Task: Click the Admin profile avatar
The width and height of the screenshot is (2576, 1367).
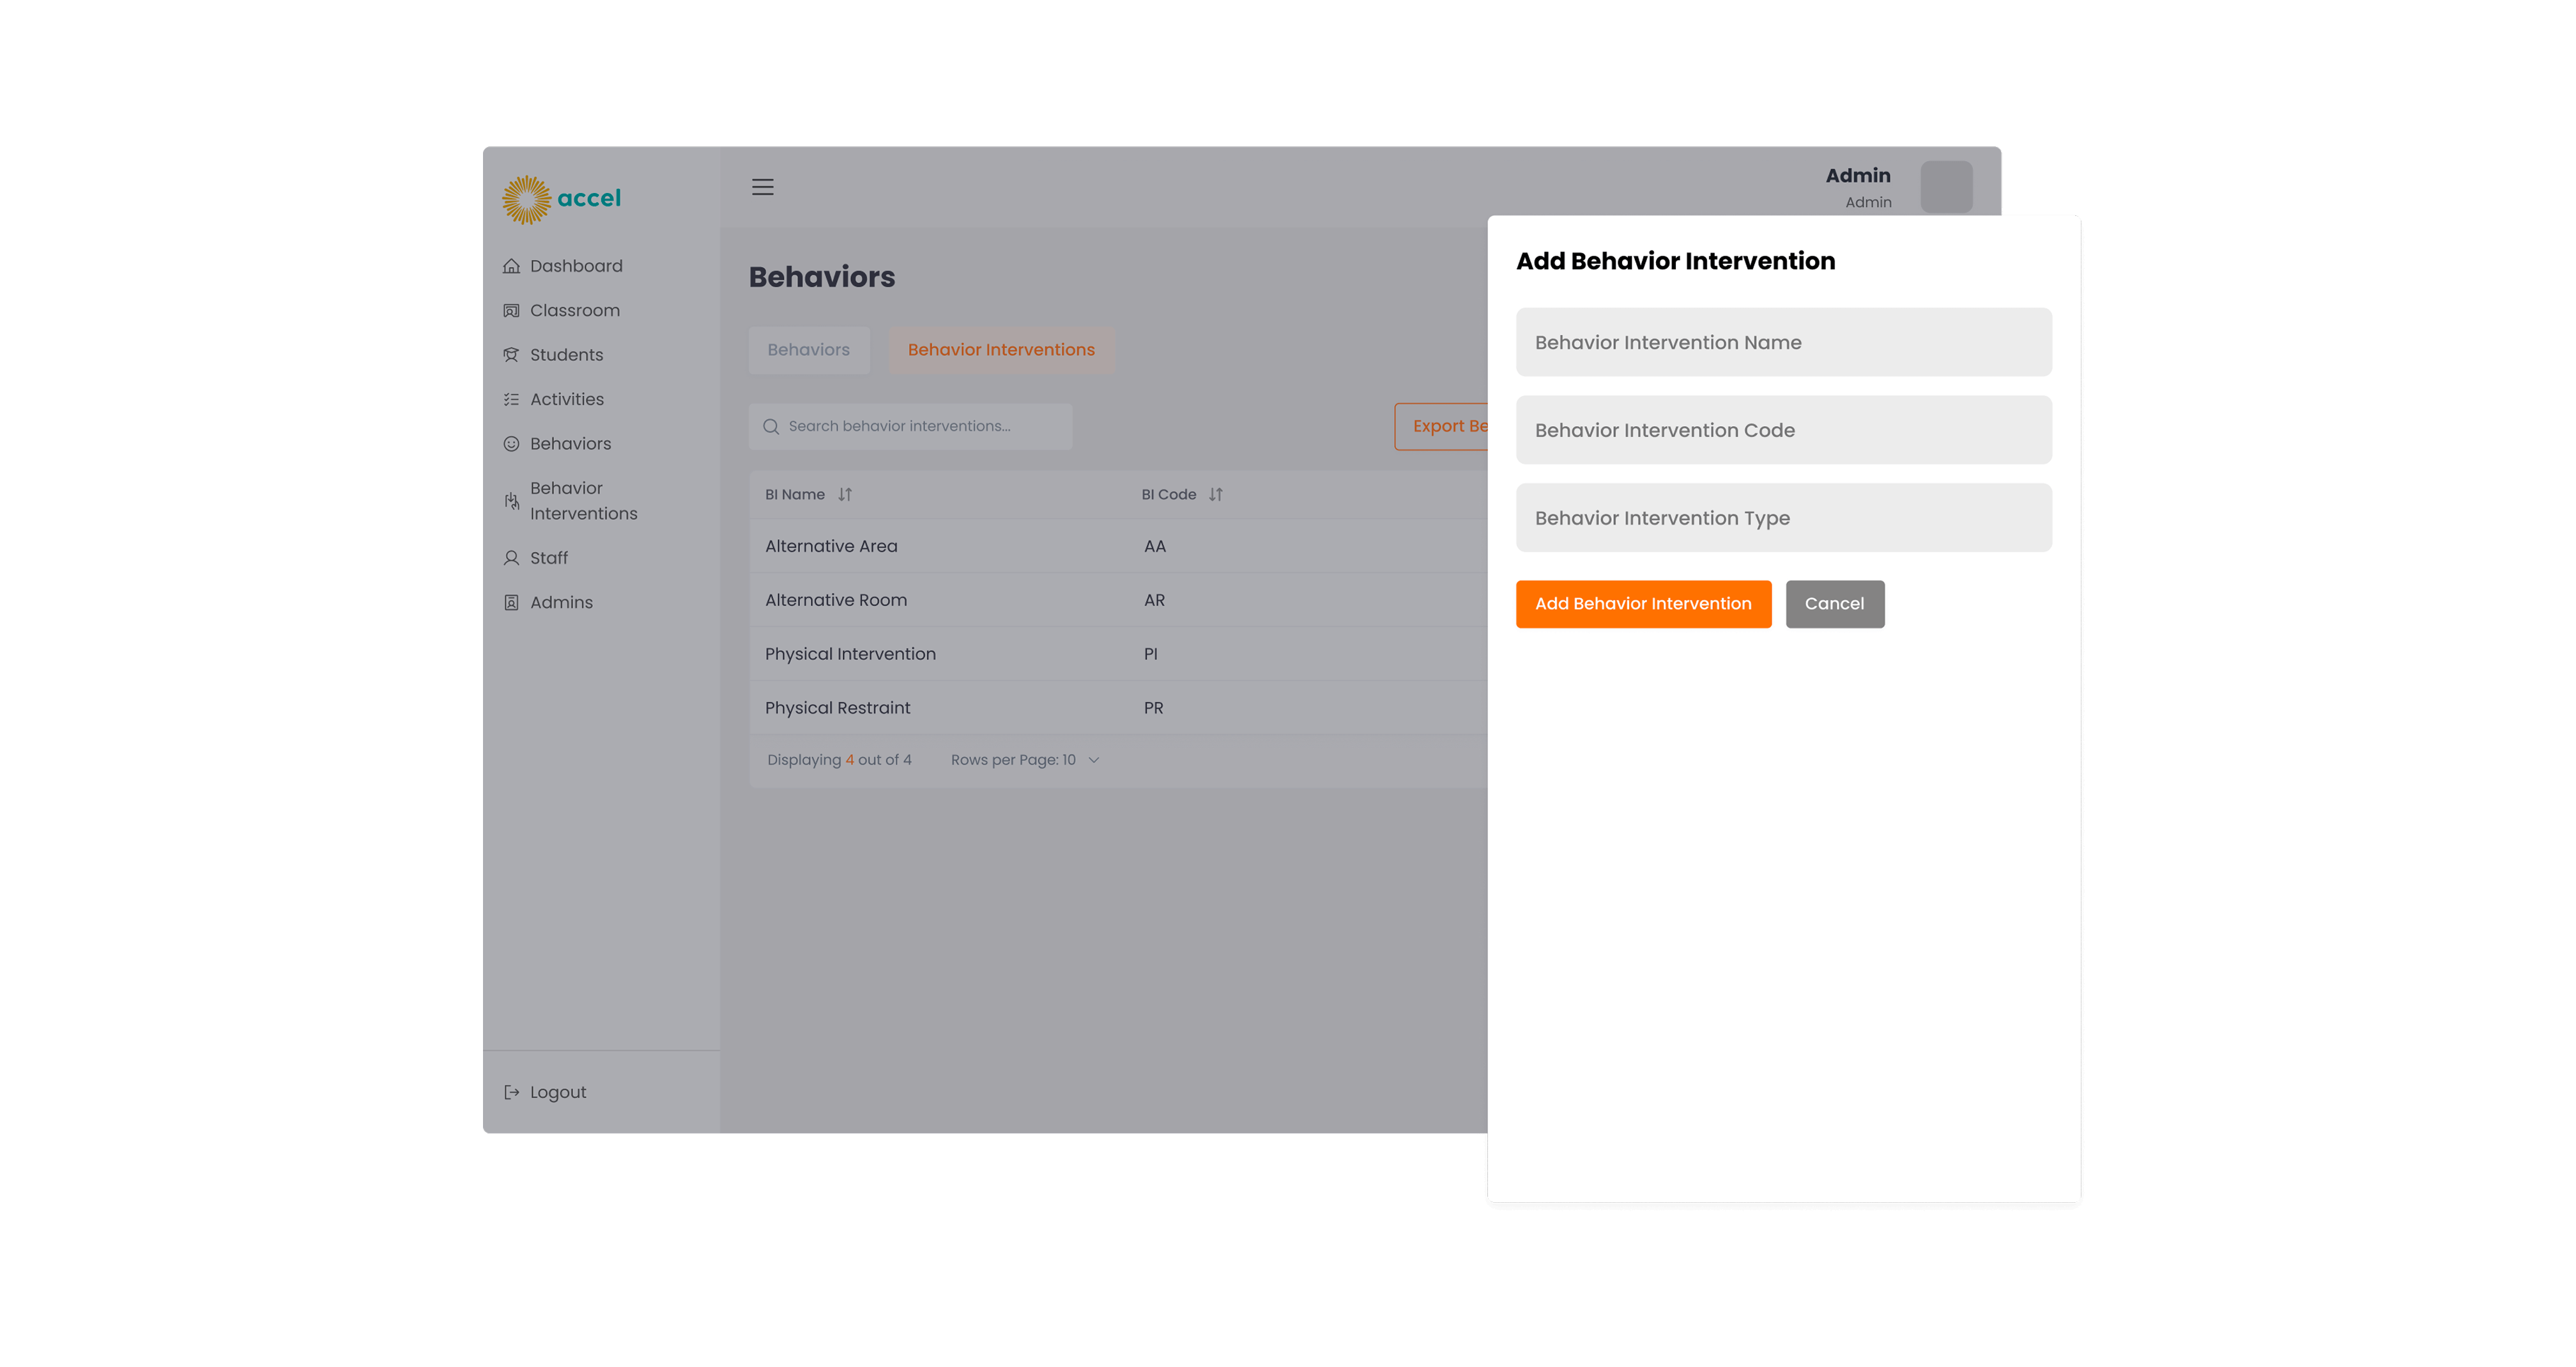Action: (x=1945, y=187)
